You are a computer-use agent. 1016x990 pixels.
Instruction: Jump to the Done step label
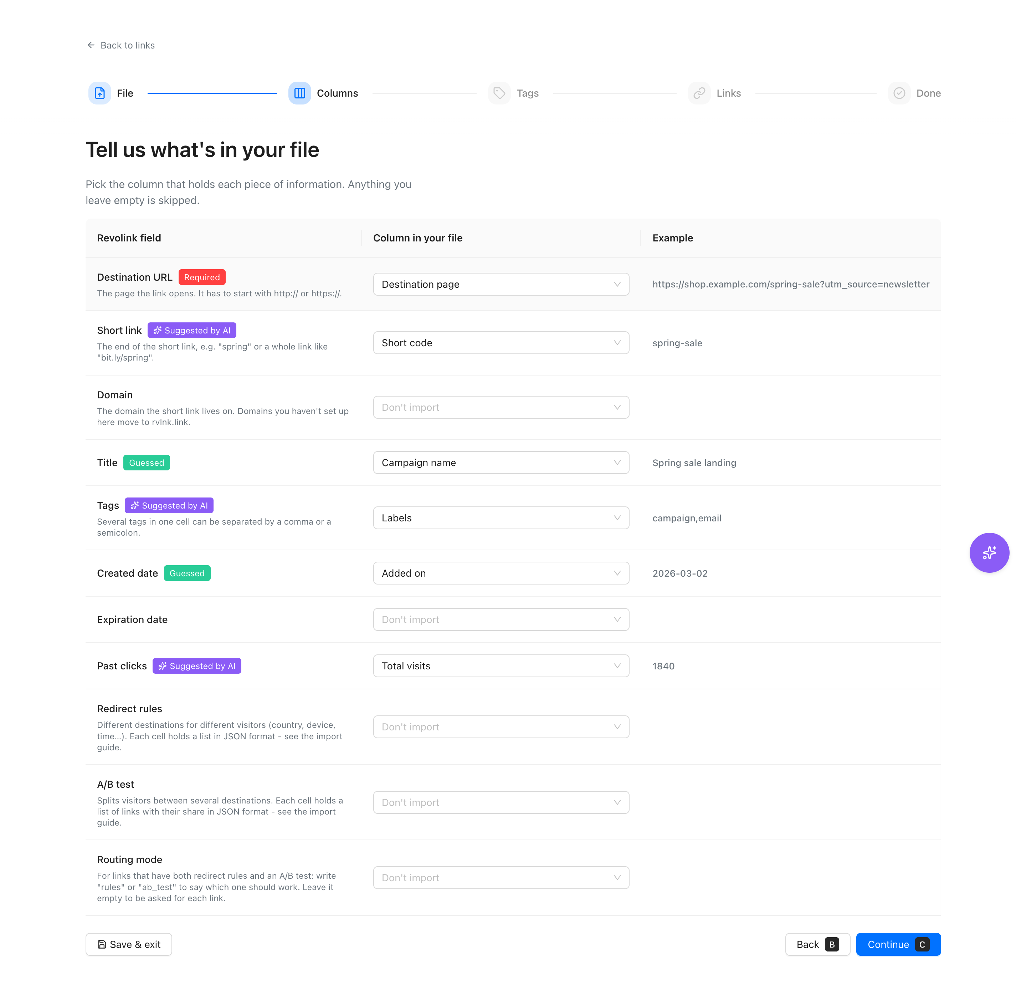pos(929,93)
